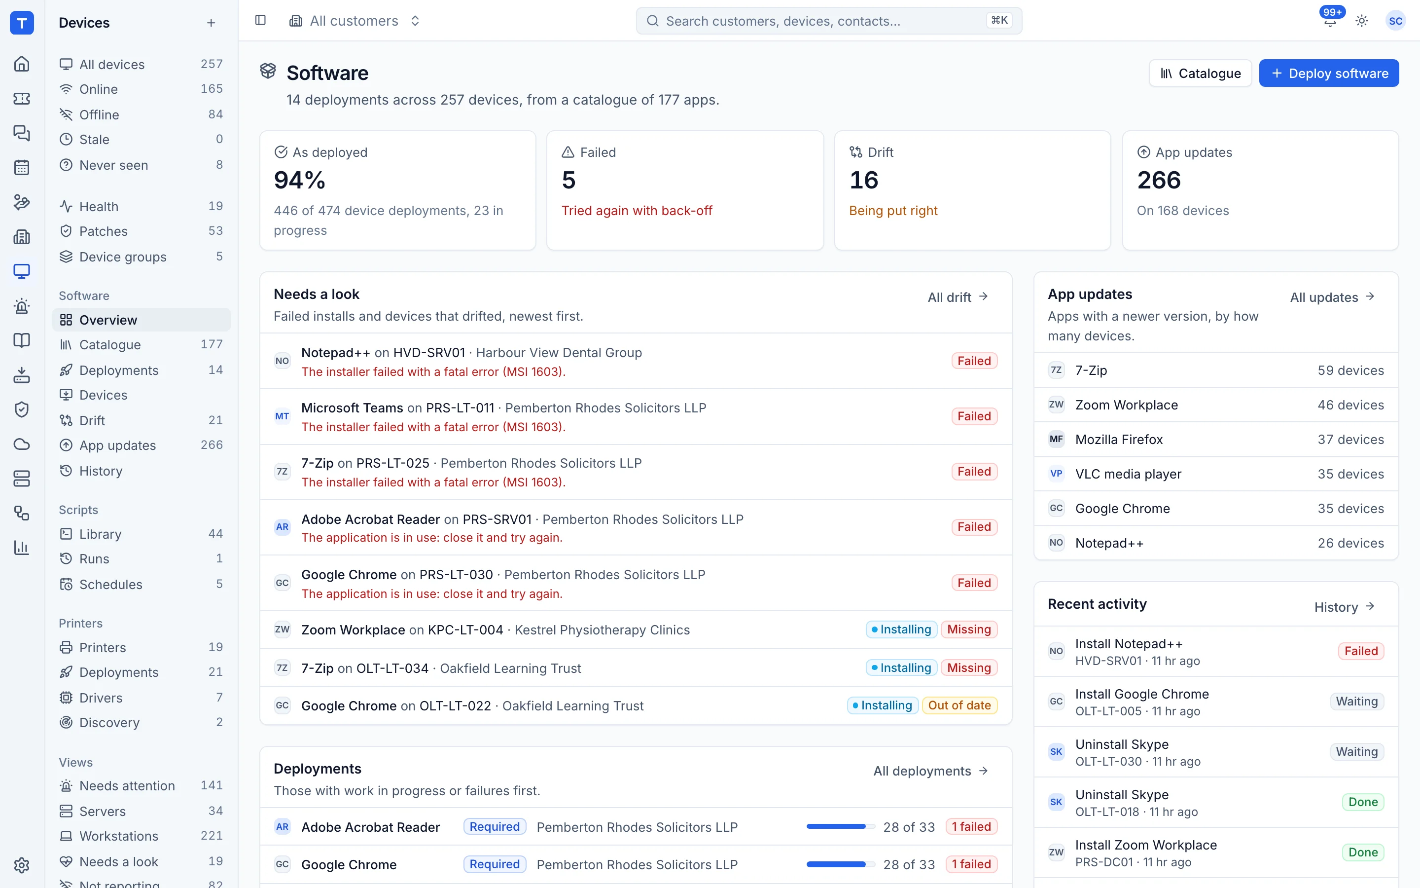Open Patches in sidebar
1420x888 pixels.
point(142,231)
